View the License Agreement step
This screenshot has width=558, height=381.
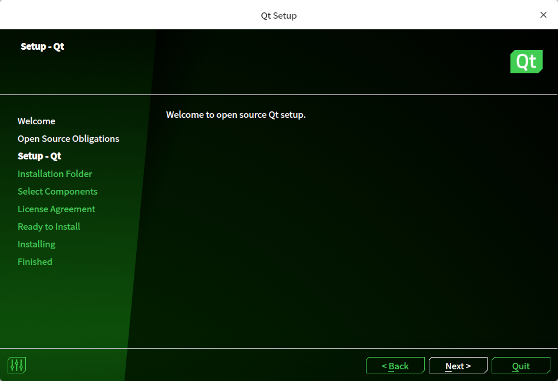pyautogui.click(x=56, y=209)
